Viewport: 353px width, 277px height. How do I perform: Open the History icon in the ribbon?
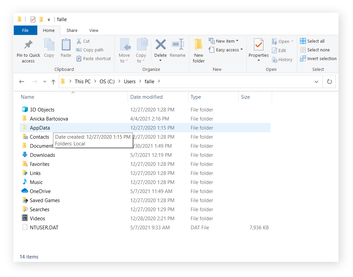pos(282,59)
